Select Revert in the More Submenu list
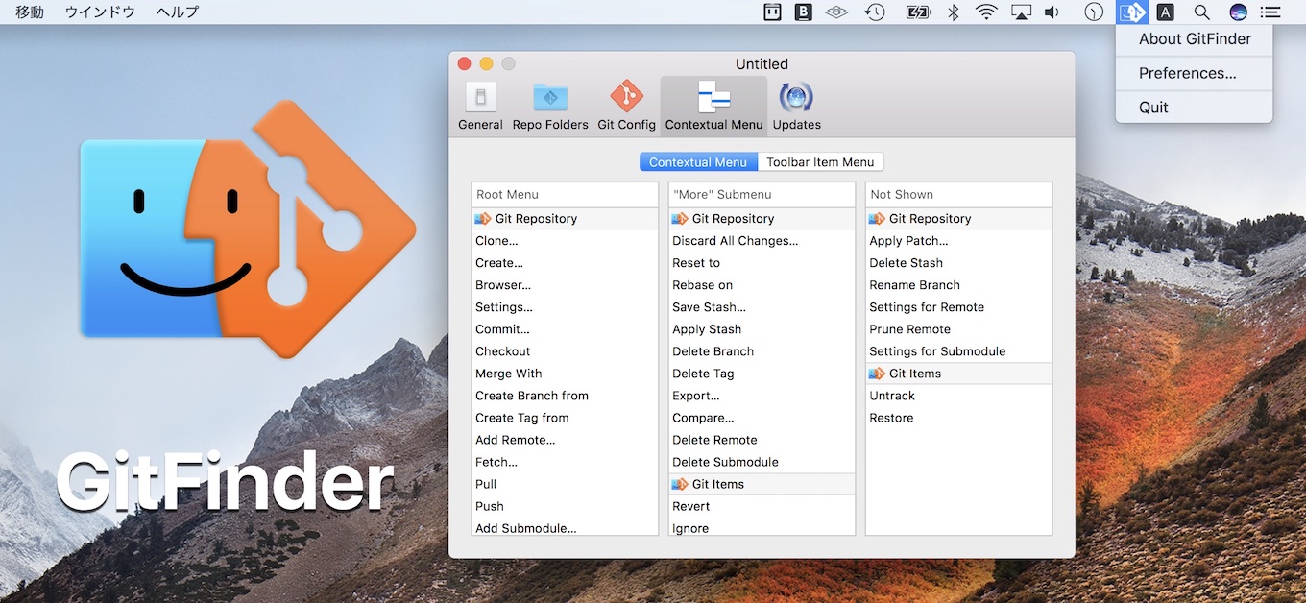Image resolution: width=1306 pixels, height=603 pixels. (691, 506)
